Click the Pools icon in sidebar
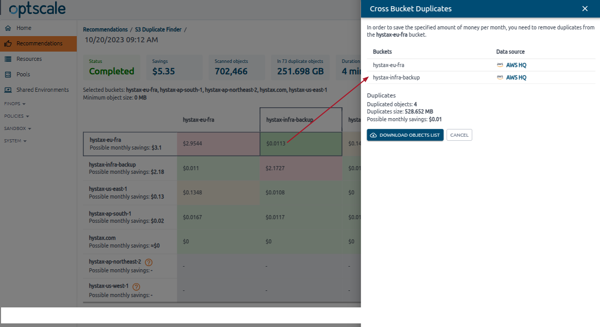This screenshot has height=327, width=600. click(x=8, y=74)
